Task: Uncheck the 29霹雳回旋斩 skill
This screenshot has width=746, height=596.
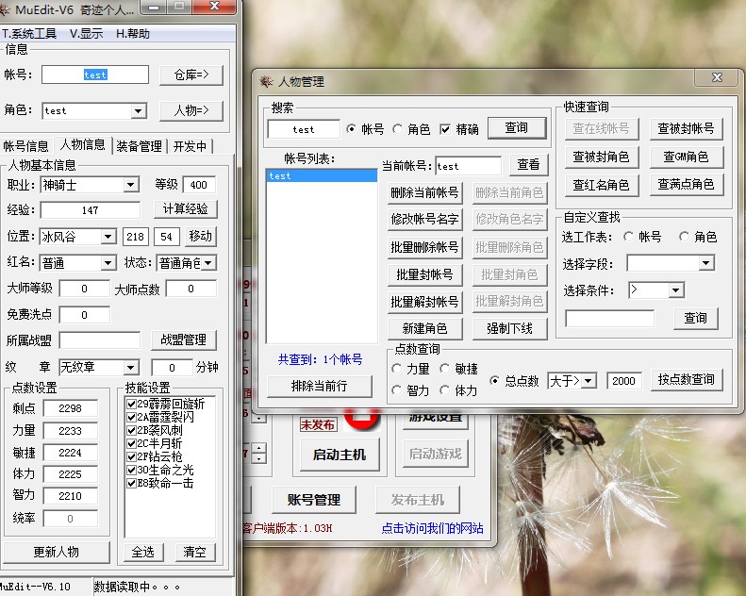Action: (x=131, y=404)
